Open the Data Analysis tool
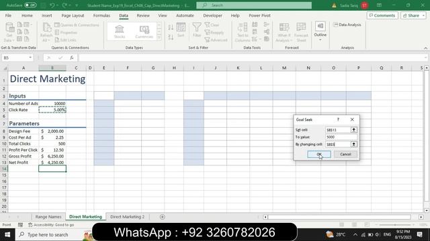 coord(347,25)
